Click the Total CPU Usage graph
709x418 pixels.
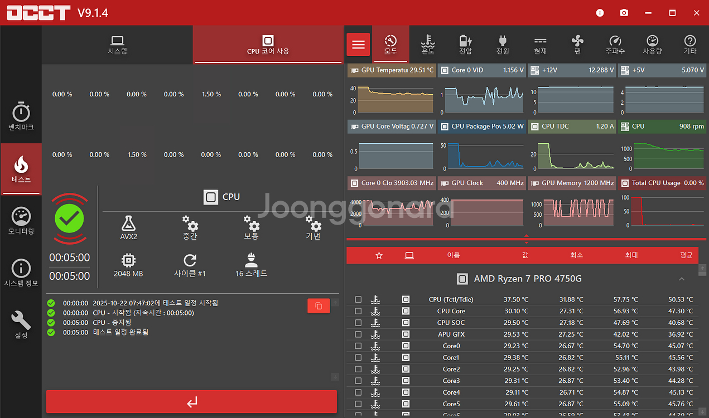click(662, 211)
